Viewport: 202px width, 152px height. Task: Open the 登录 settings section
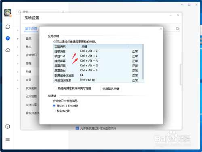29,39
